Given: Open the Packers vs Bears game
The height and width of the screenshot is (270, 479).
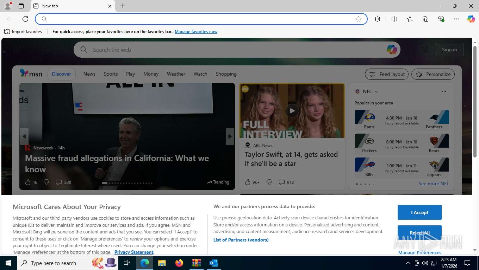Looking at the screenshot, I should [402, 144].
